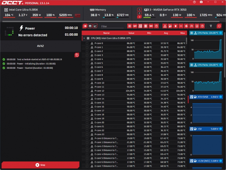This screenshot has width=226, height=170.
Task: Check the P-core 23 temperature checkbox
Action: click(87, 134)
